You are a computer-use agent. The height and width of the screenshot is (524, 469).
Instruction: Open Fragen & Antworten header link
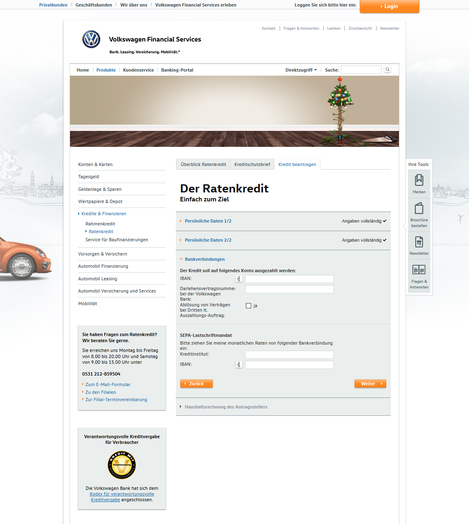301,28
